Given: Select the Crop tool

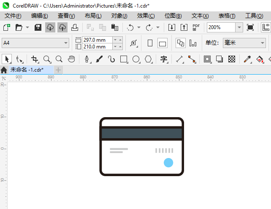Looking at the screenshot, I should [35, 59].
